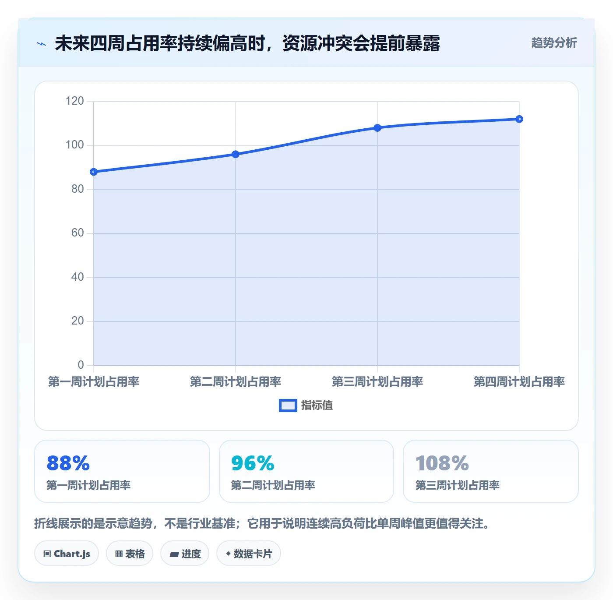Click the x-axis label 第一周计划占用率

[x=94, y=381]
